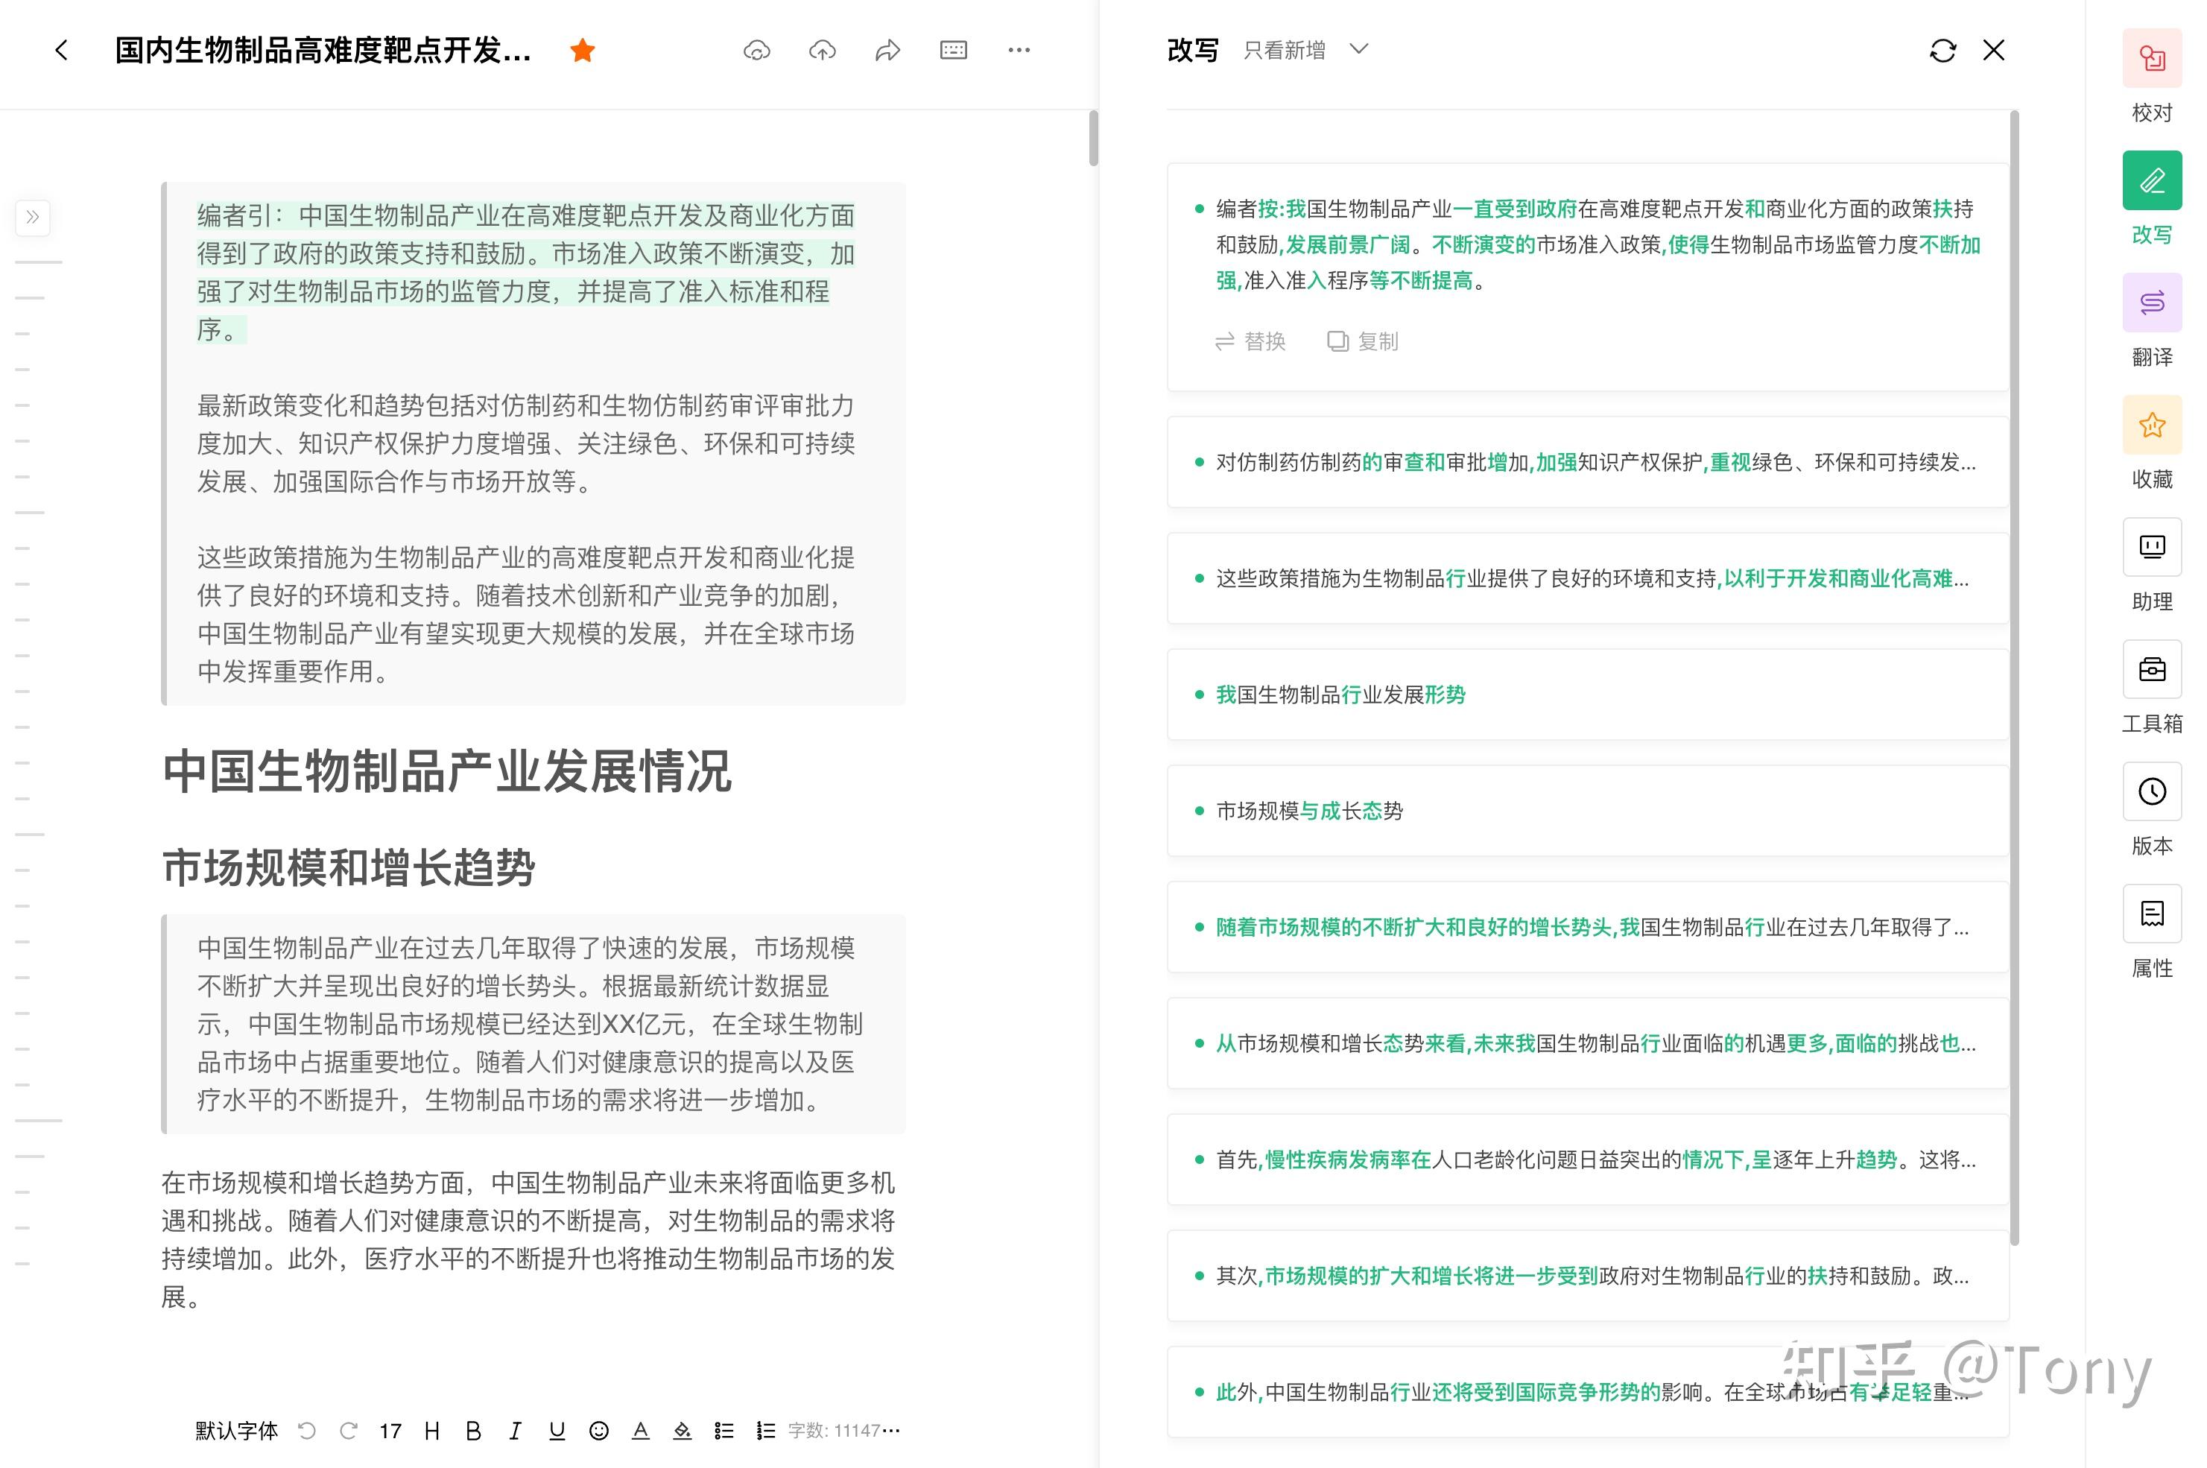Close the 改写 panel
The image size is (2207, 1468).
(x=1994, y=51)
